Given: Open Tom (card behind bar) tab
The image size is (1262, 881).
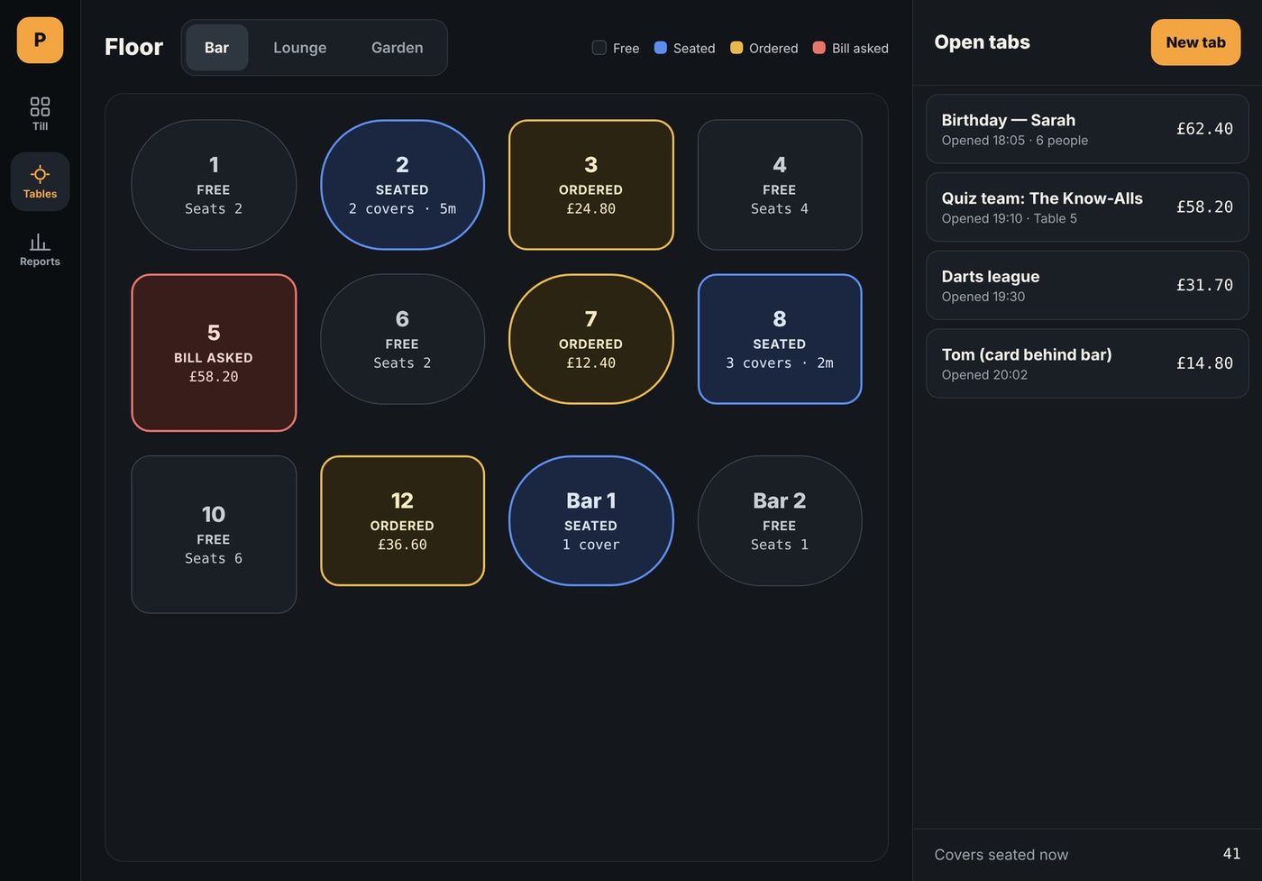Looking at the screenshot, I should click(x=1087, y=363).
